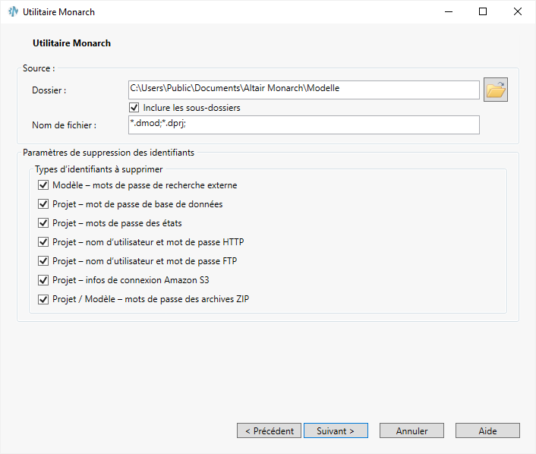This screenshot has width=536, height=454.
Task: Disable nom d'utilisateur et mot de passe HTTP
Action: coord(43,242)
